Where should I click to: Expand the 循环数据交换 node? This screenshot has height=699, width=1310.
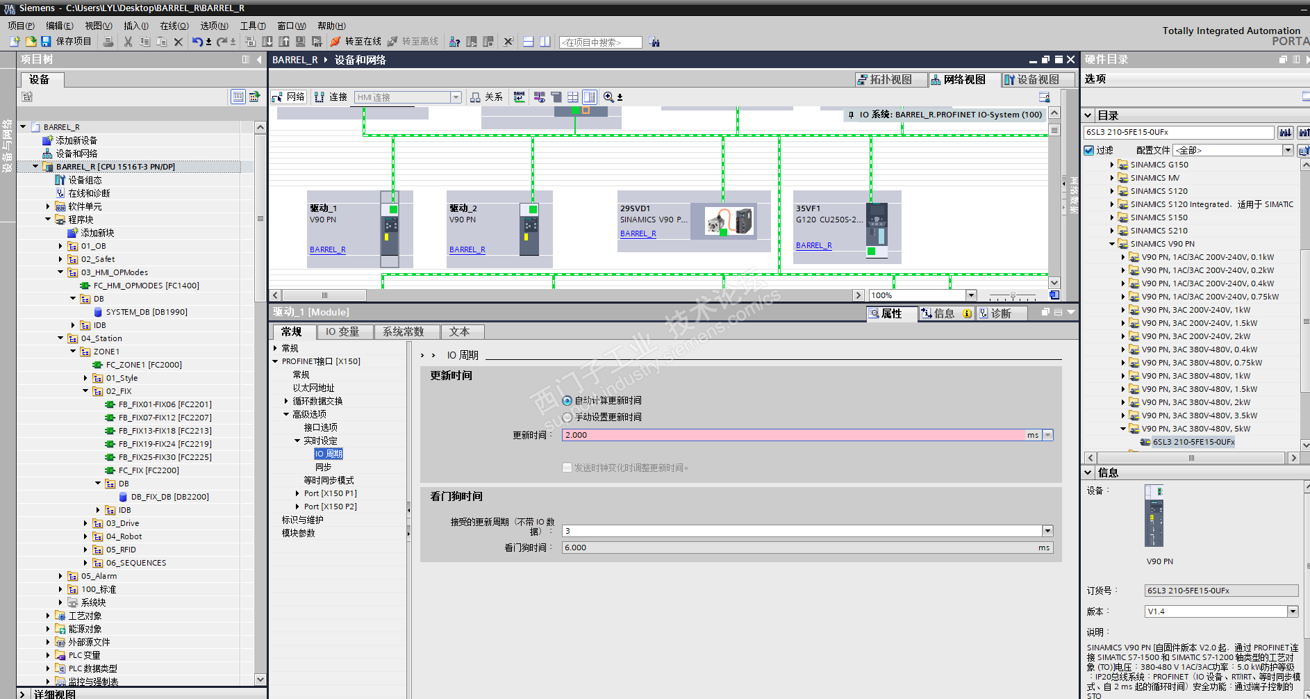click(x=286, y=401)
